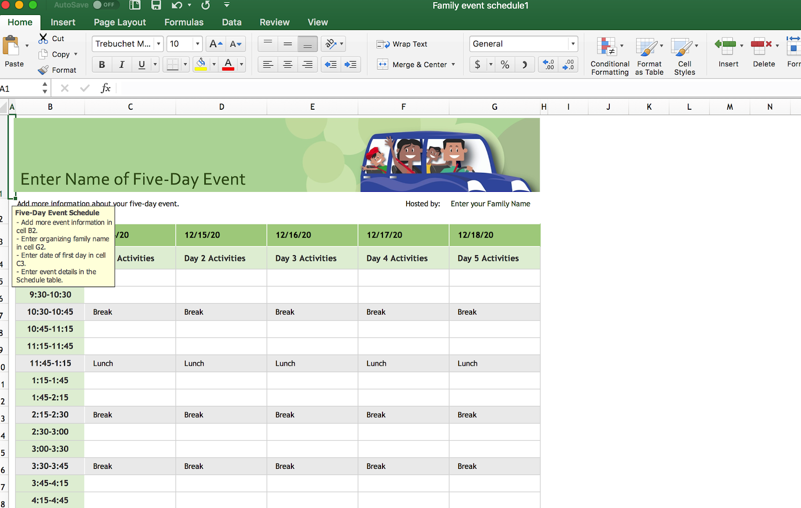Toggle Bold formatting
Screen dimensions: 801x508
(x=102, y=65)
